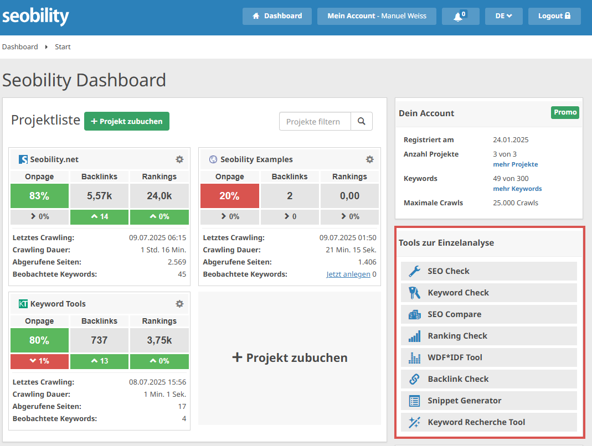The height and width of the screenshot is (446, 592).
Task: Click the Backlink Check chain icon
Action: (x=415, y=379)
